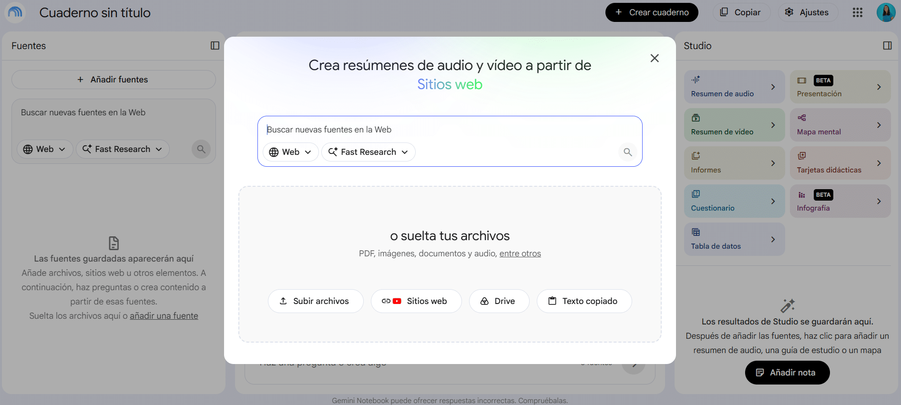Screen dimensions: 901x405
Task: Expand the Resumen de vídeo chevron
Action: pyautogui.click(x=773, y=125)
